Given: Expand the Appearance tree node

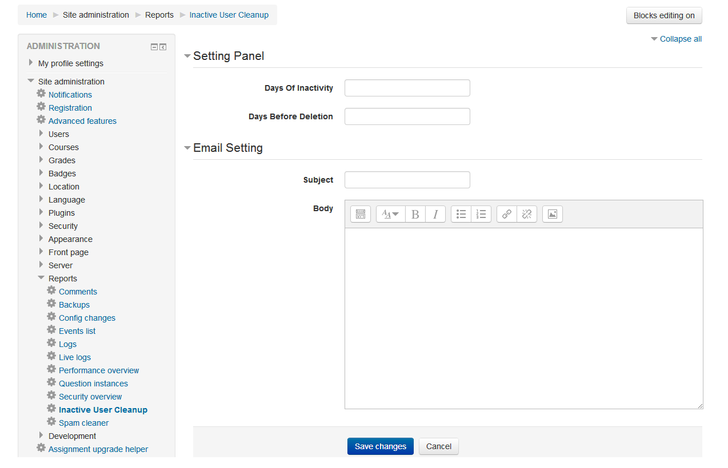Looking at the screenshot, I should point(41,239).
